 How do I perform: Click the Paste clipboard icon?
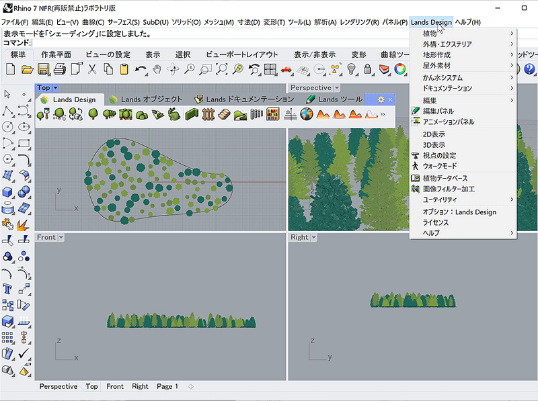tap(124, 69)
